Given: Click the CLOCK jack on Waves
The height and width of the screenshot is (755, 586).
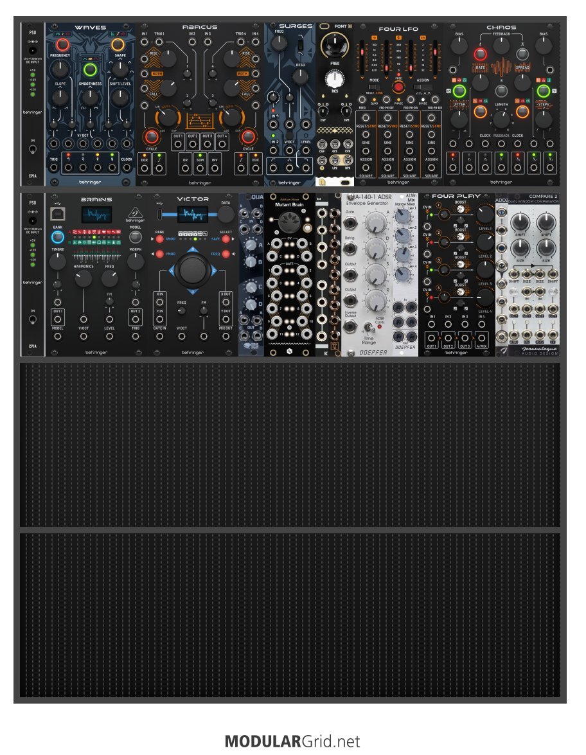Looking at the screenshot, I should point(127,168).
